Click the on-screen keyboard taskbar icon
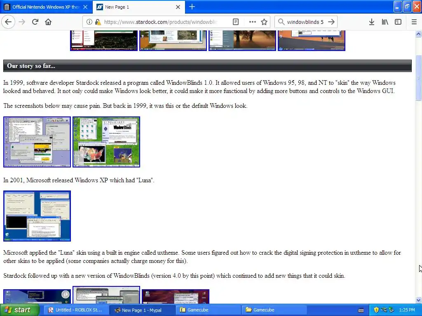The width and height of the screenshot is (422, 316). (361, 310)
